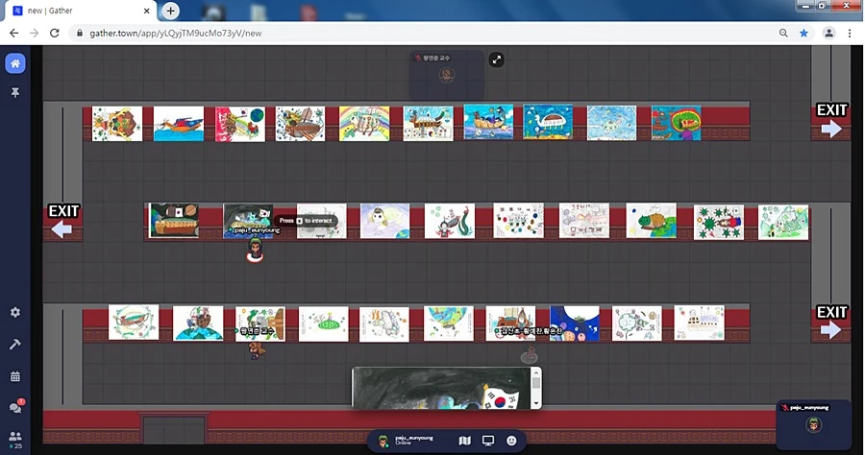The width and height of the screenshot is (865, 455).
Task: Click the rainbow turtle ship painting thumbnail
Action: coord(364,123)
